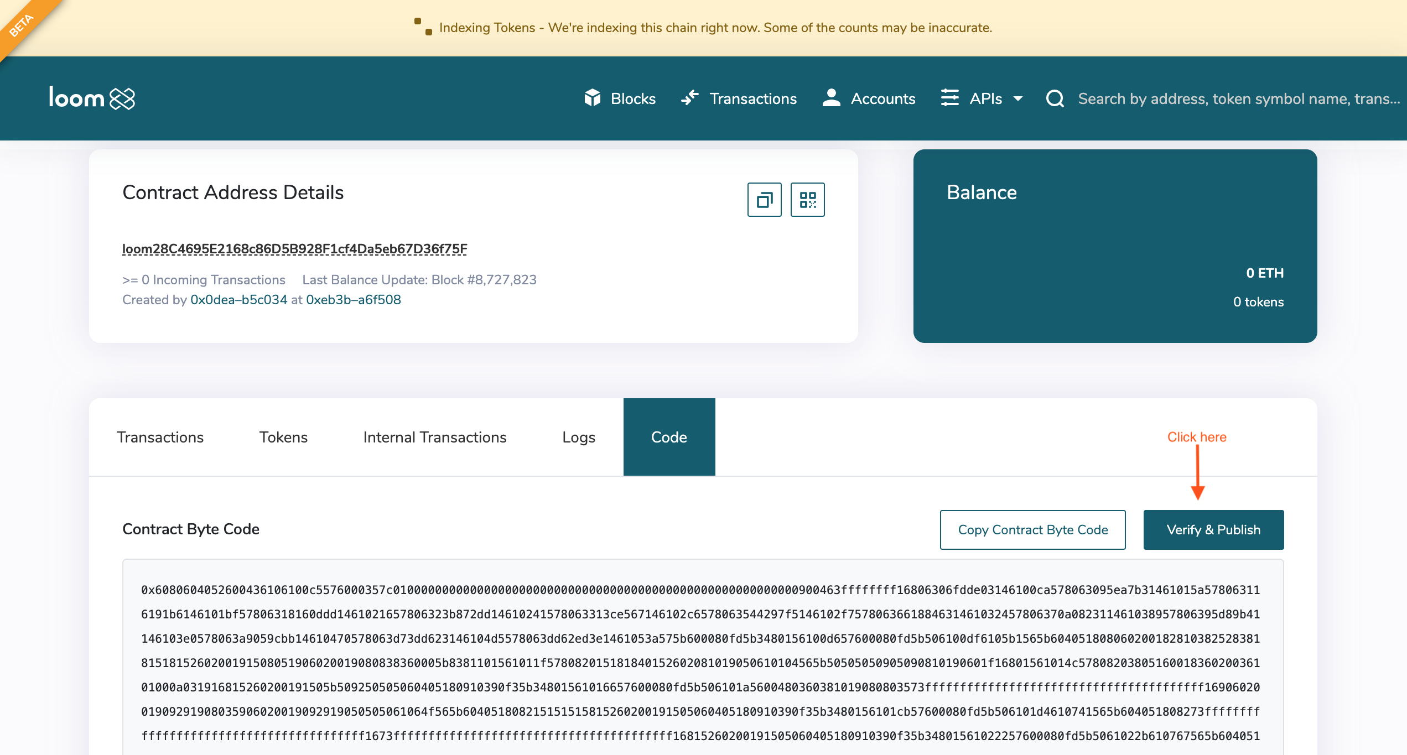
Task: Open creator address 0x0dea–b5c034
Action: (239, 300)
